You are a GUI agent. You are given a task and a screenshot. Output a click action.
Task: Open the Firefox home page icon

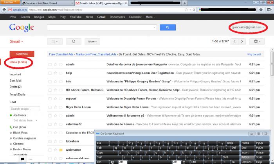click(261, 10)
